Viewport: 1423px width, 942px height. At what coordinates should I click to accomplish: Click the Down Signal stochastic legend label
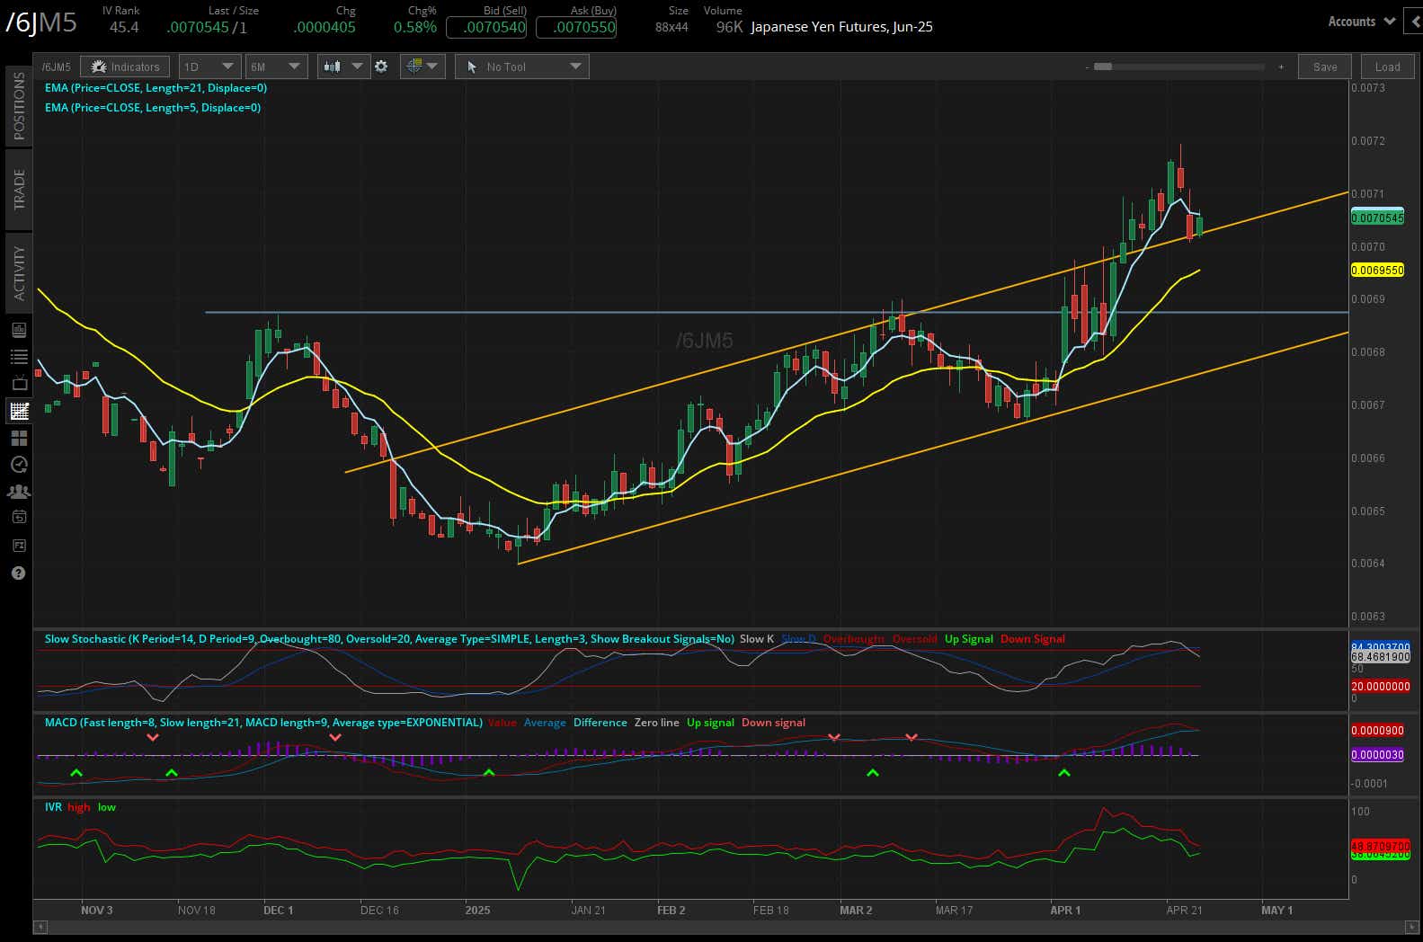[1033, 639]
